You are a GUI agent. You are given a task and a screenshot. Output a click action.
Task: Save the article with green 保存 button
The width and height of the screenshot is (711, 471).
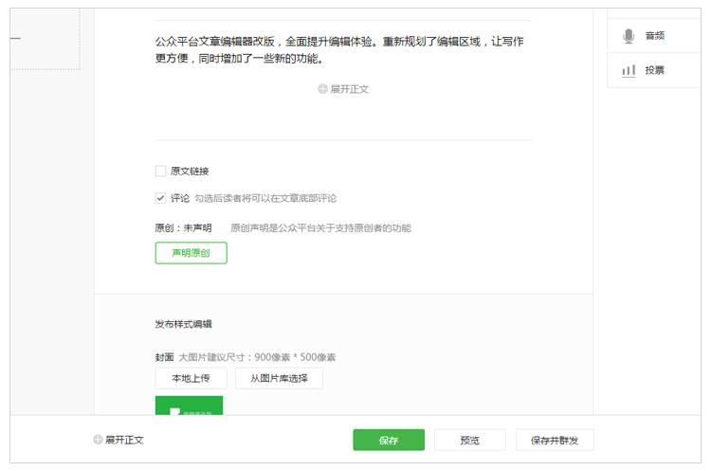pos(389,440)
